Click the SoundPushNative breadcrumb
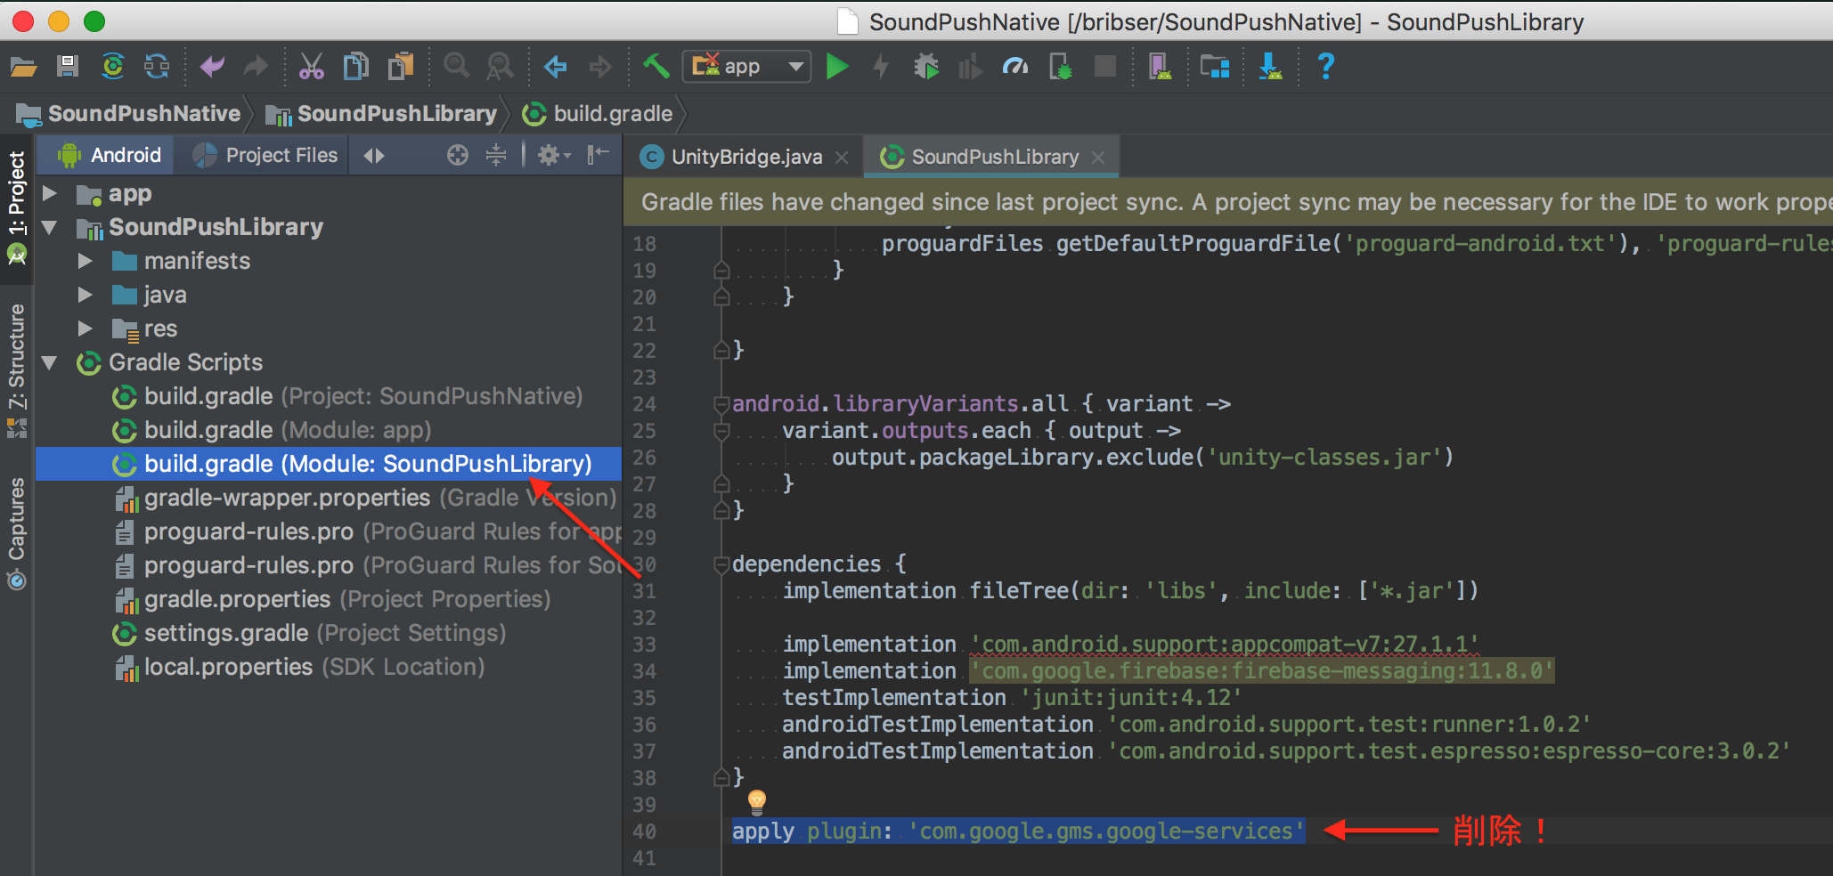 pos(130,114)
